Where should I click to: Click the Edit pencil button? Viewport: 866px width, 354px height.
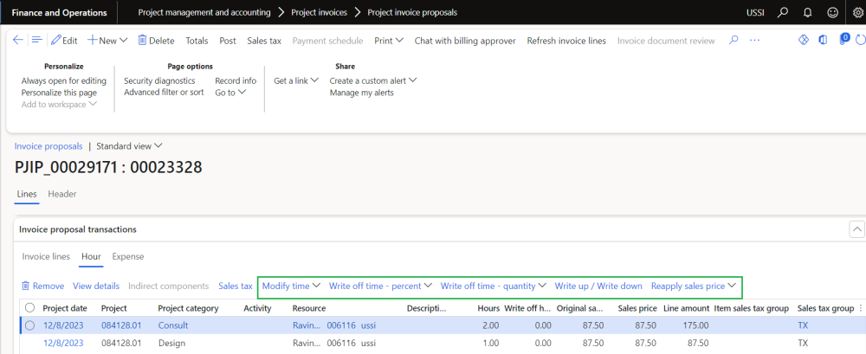64,41
